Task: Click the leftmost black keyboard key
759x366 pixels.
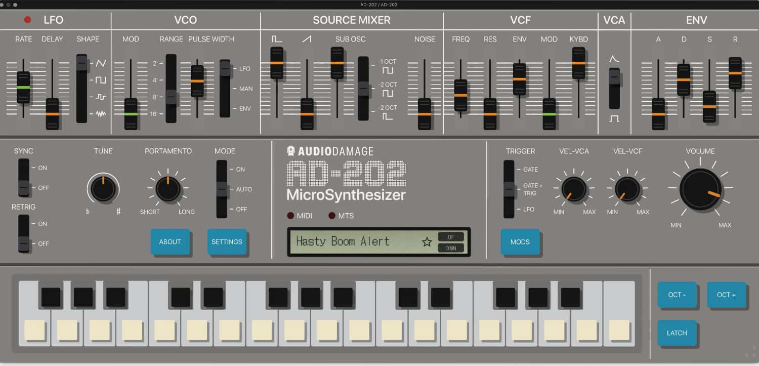Action: click(x=51, y=297)
